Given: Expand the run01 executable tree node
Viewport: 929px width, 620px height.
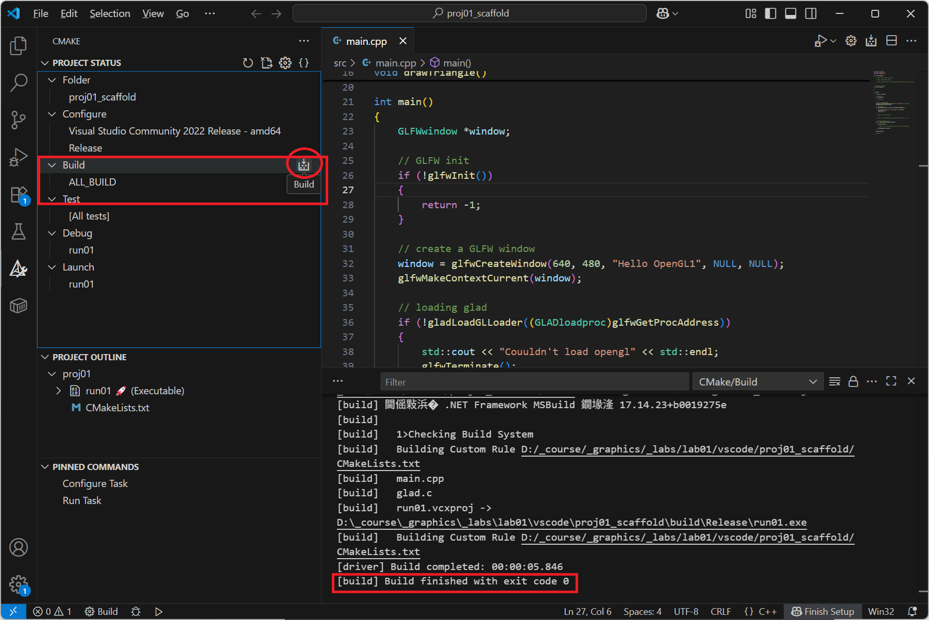Looking at the screenshot, I should pos(58,391).
